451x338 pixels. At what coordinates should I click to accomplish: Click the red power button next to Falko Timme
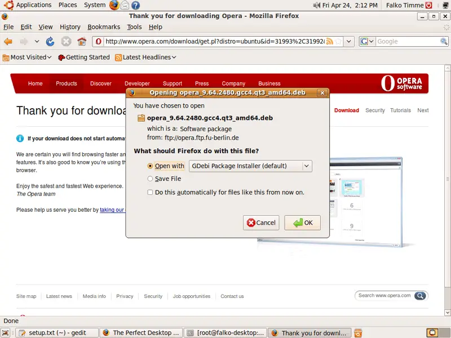coord(429,5)
